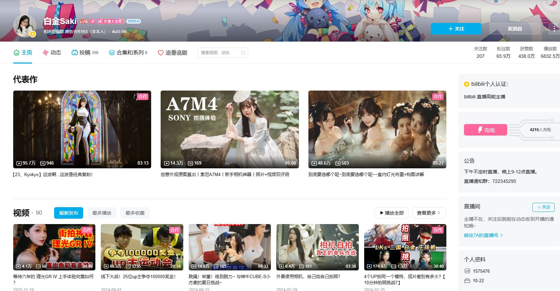Click 播放全部 to play all videos
The width and height of the screenshot is (560, 291).
coord(392,213)
